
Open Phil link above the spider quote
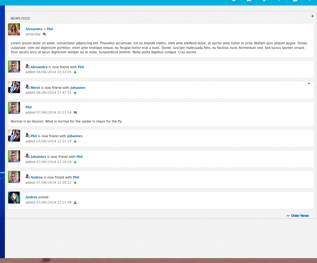point(28,107)
